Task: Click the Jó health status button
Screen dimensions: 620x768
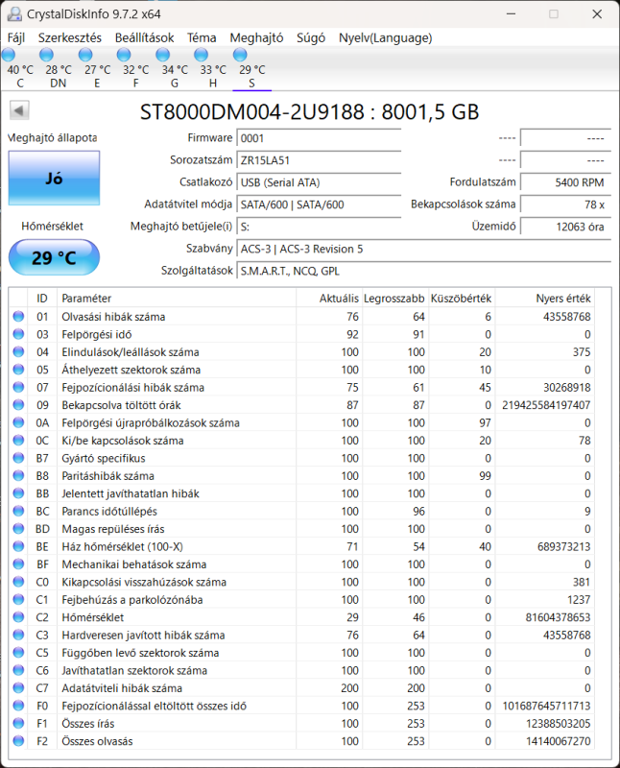Action: pos(54,178)
